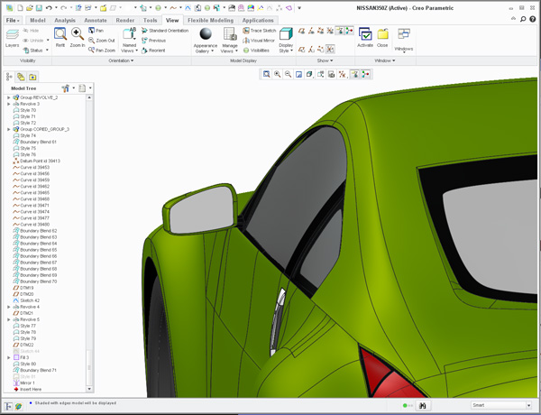Expand the Group REVOLVE_2 tree node

(x=9, y=97)
